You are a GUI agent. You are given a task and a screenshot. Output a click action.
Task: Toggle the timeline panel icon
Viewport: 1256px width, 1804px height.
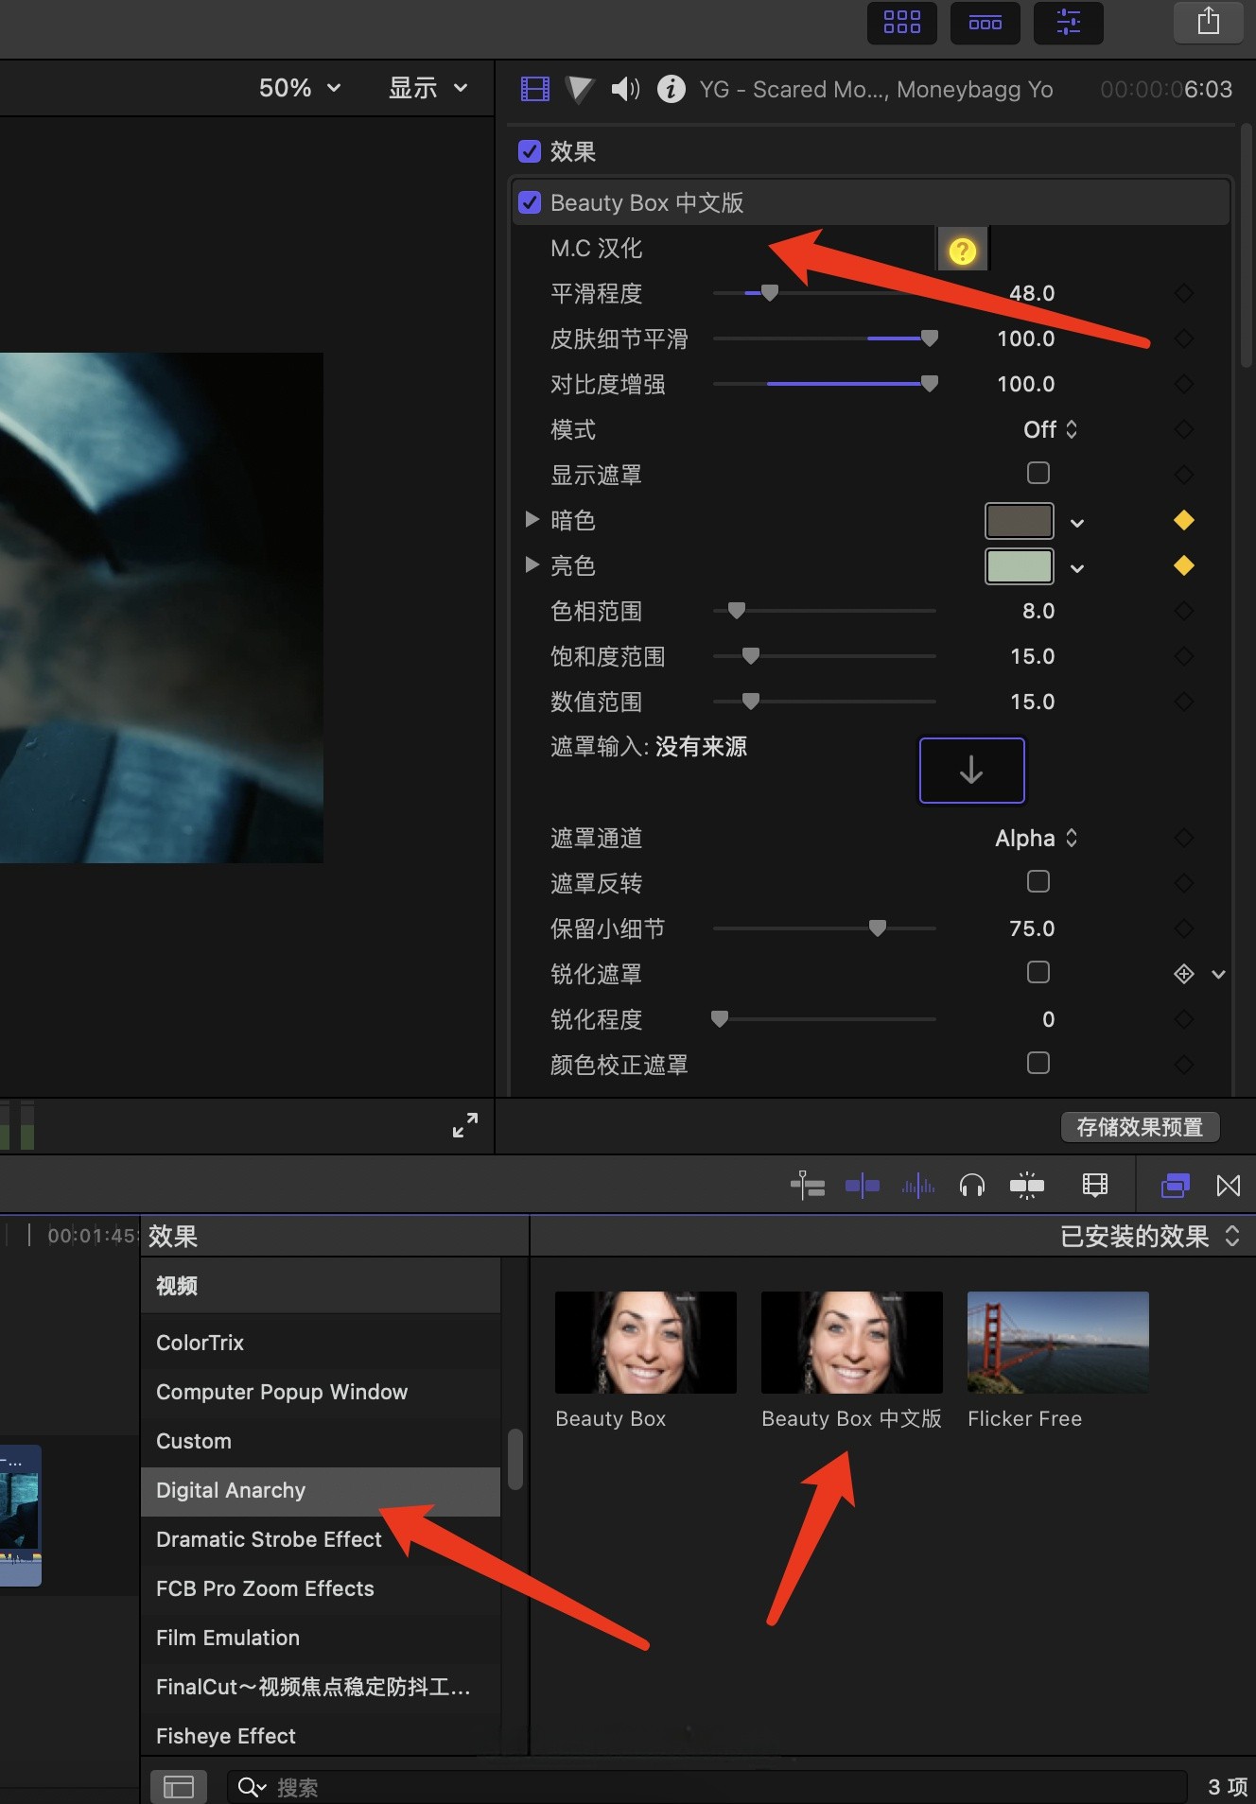[985, 23]
